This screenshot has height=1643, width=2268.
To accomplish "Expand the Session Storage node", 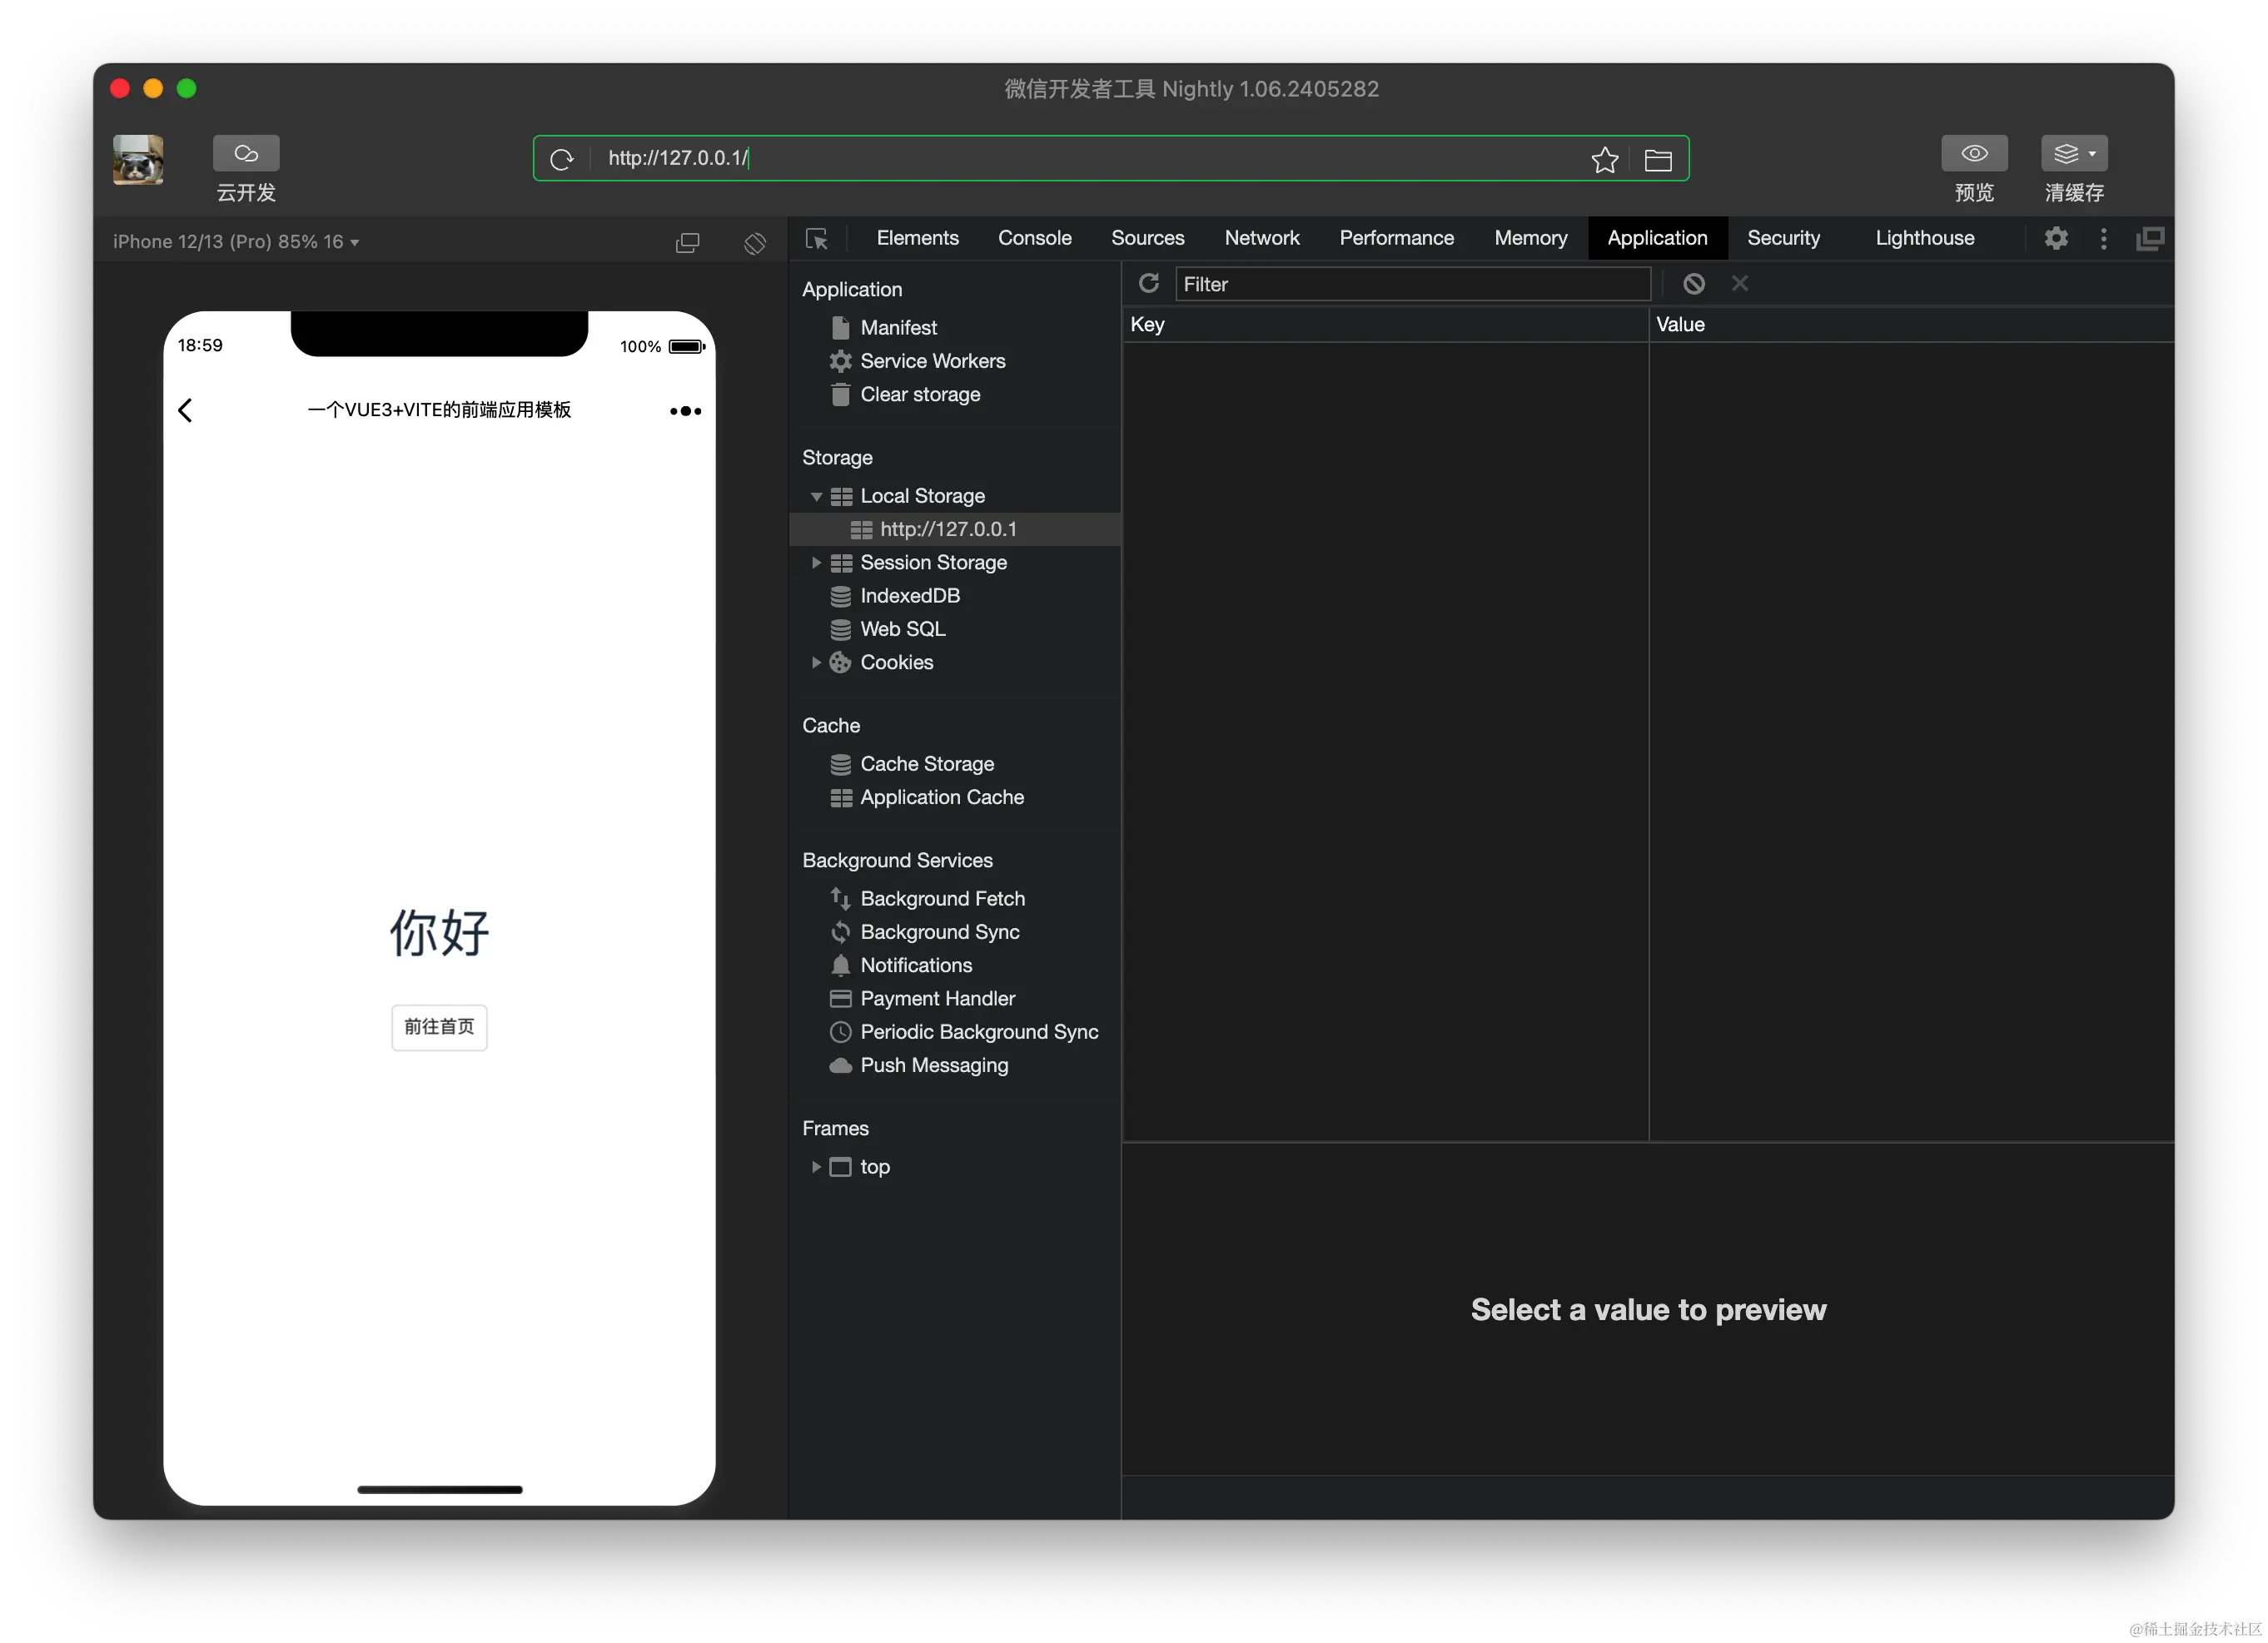I will coord(816,563).
